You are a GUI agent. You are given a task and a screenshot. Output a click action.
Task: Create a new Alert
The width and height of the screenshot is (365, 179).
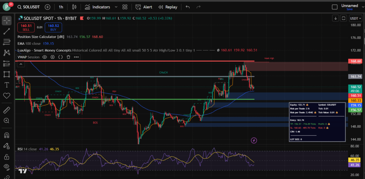(144, 7)
